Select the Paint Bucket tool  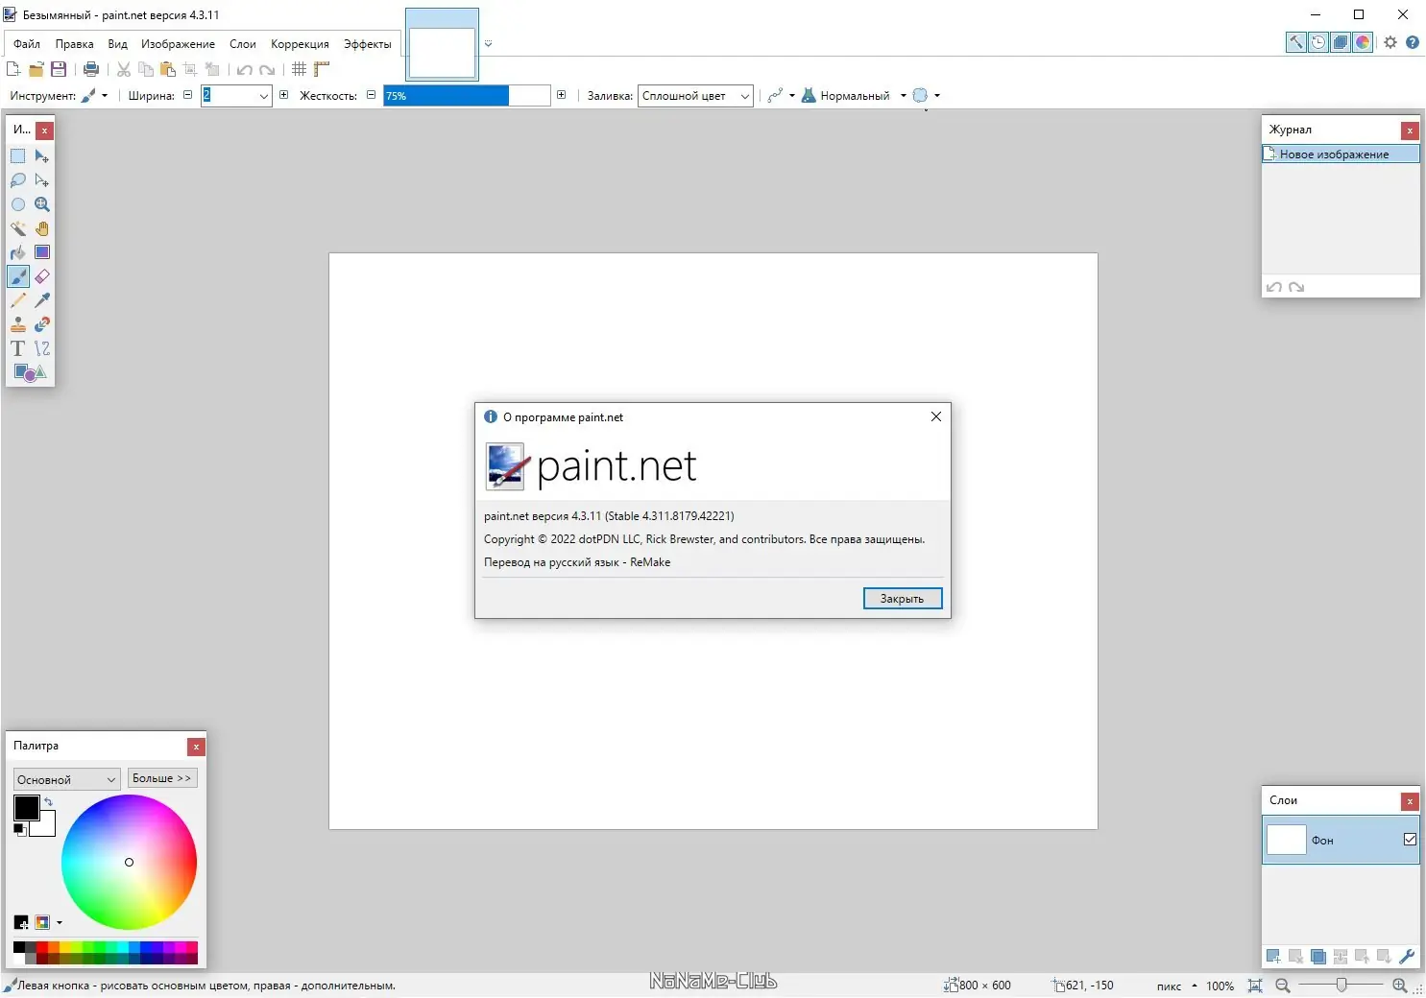tap(18, 252)
